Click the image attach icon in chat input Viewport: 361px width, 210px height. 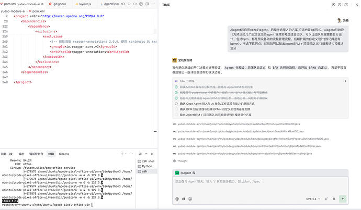coord(190,199)
